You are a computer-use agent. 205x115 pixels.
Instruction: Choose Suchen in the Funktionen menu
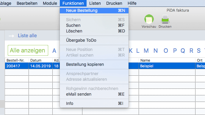(94, 25)
